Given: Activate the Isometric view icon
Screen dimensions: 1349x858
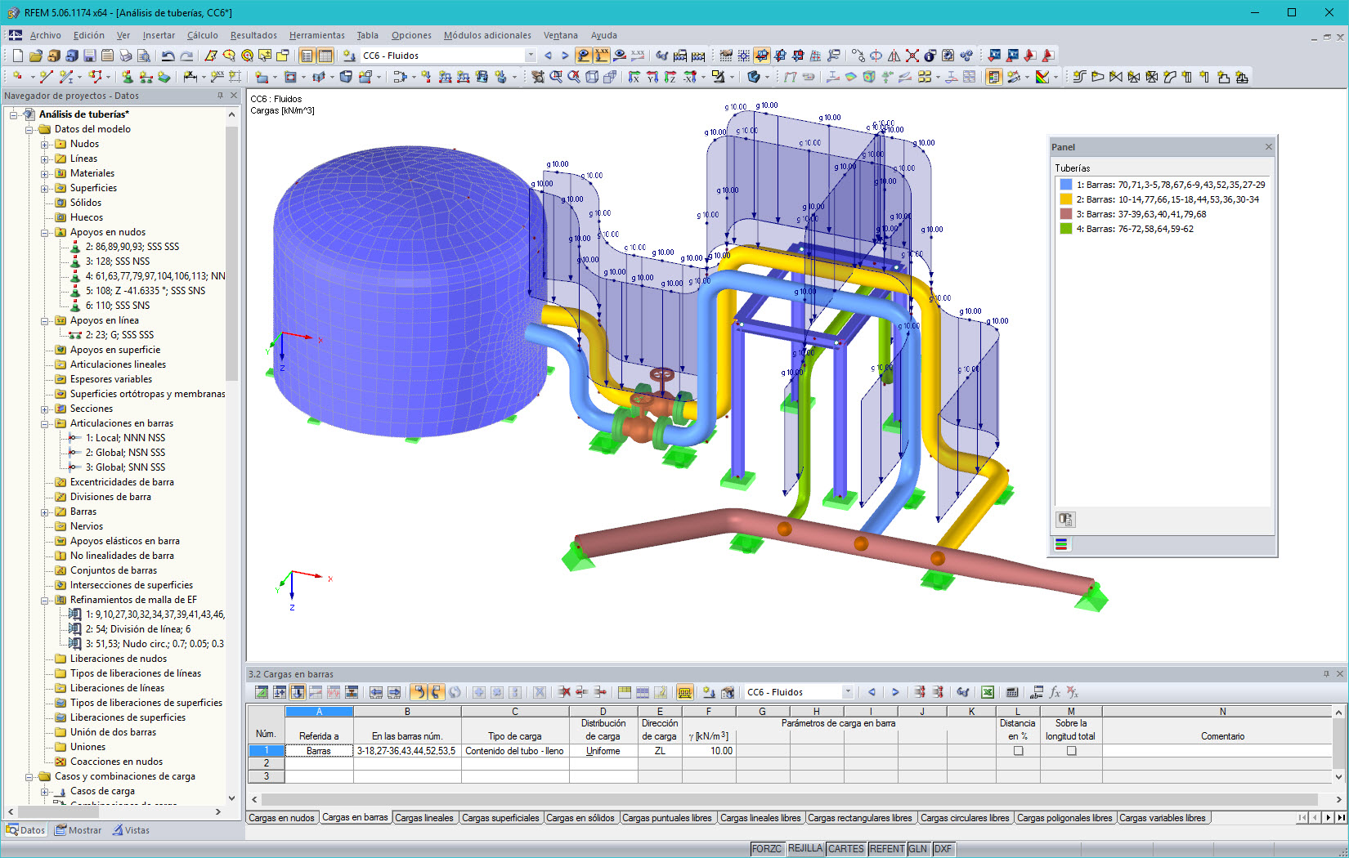Looking at the screenshot, I should click(591, 76).
